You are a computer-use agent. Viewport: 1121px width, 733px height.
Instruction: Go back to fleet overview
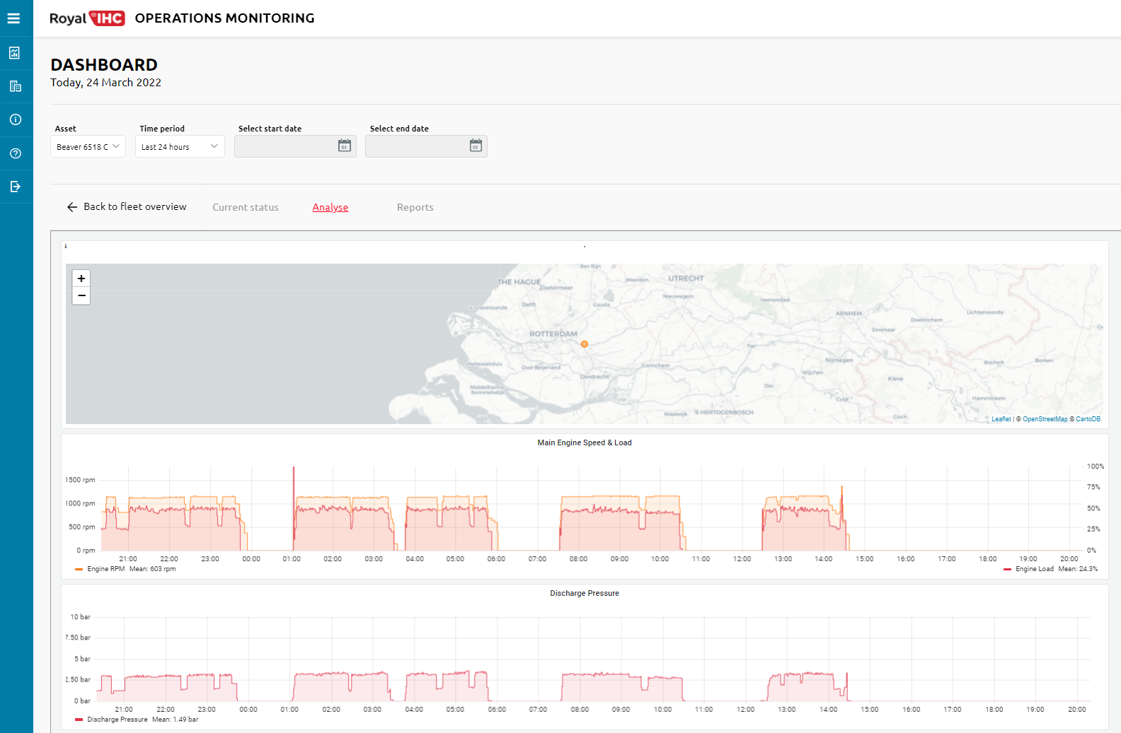[127, 206]
